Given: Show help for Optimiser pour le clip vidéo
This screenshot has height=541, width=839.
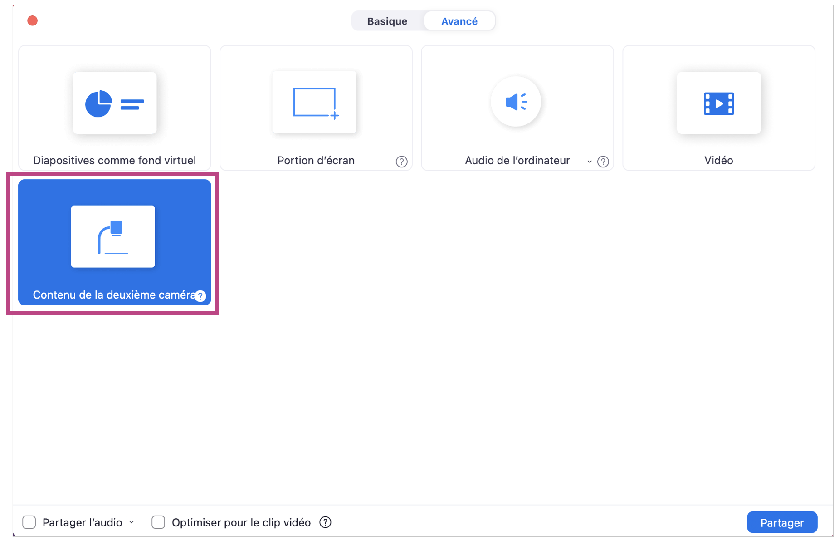Looking at the screenshot, I should click(x=325, y=522).
